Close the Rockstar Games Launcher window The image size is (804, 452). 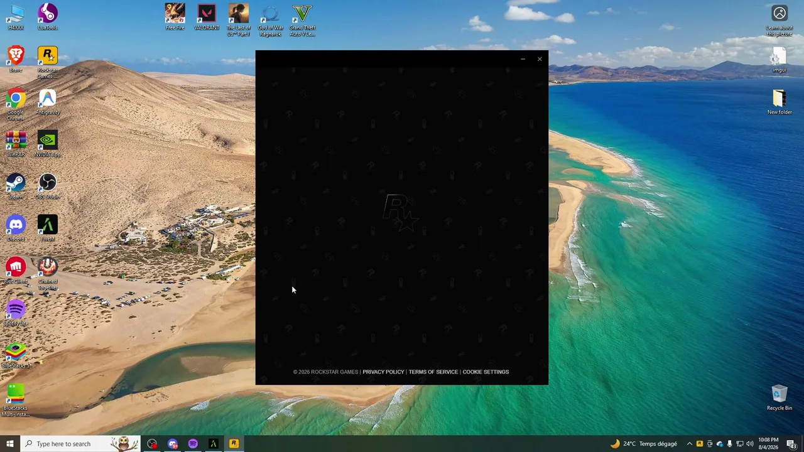540,59
